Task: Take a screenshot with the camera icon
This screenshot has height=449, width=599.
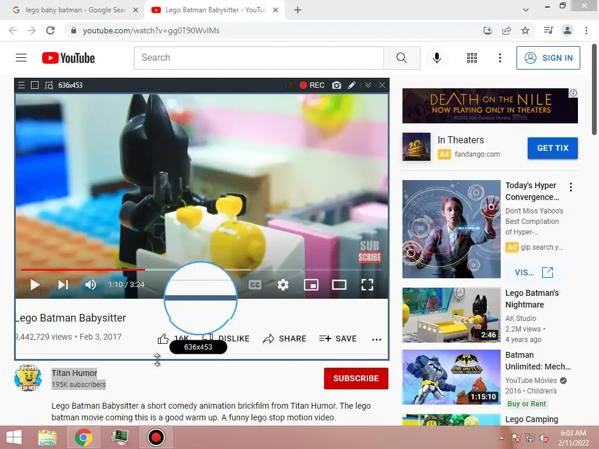Action: pyautogui.click(x=336, y=85)
